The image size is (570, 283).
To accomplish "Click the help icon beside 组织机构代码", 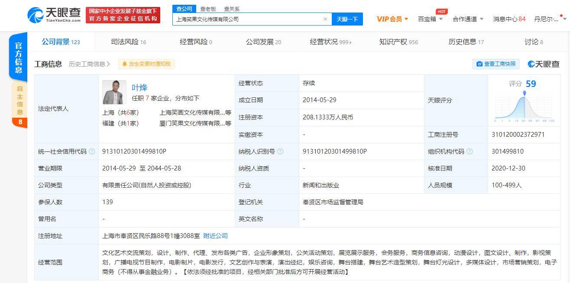I will [x=470, y=151].
